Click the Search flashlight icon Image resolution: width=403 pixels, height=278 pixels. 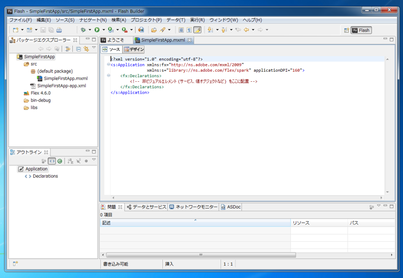click(x=162, y=30)
